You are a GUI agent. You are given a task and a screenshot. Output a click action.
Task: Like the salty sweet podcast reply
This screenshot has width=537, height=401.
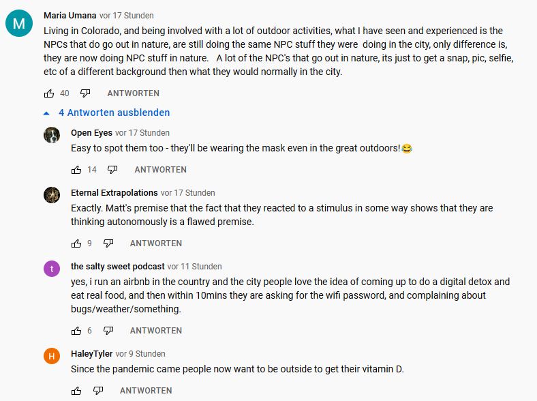76,331
